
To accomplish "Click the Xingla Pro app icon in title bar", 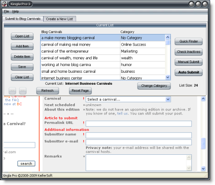I will tap(4, 4).
